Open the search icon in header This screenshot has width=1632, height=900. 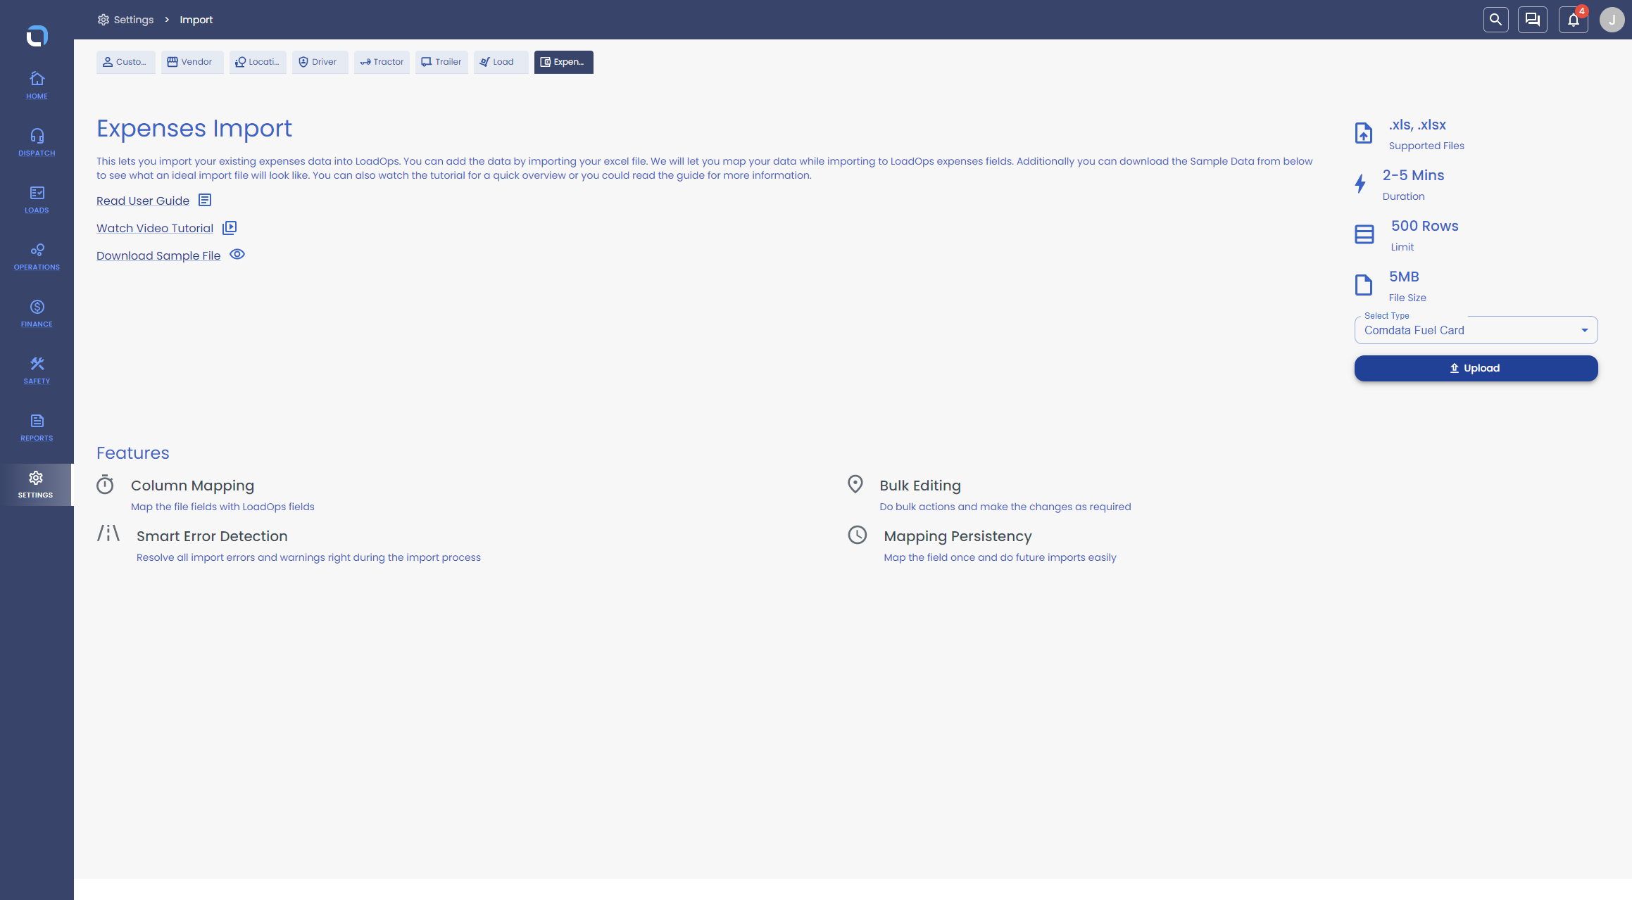pyautogui.click(x=1495, y=20)
